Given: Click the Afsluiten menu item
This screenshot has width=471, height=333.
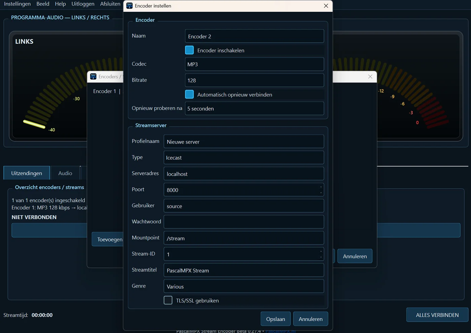Looking at the screenshot, I should (x=110, y=4).
